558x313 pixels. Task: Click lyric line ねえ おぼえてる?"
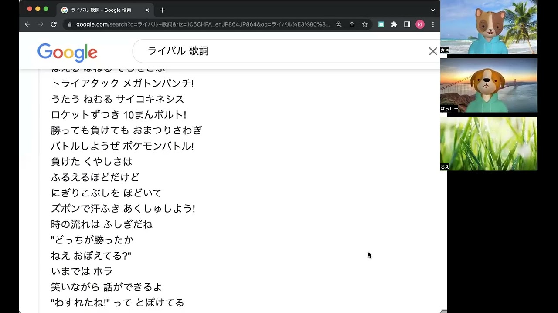[91, 256]
